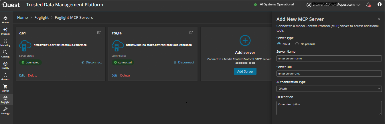Delete the stage server
The image size is (385, 124).
(125, 75)
